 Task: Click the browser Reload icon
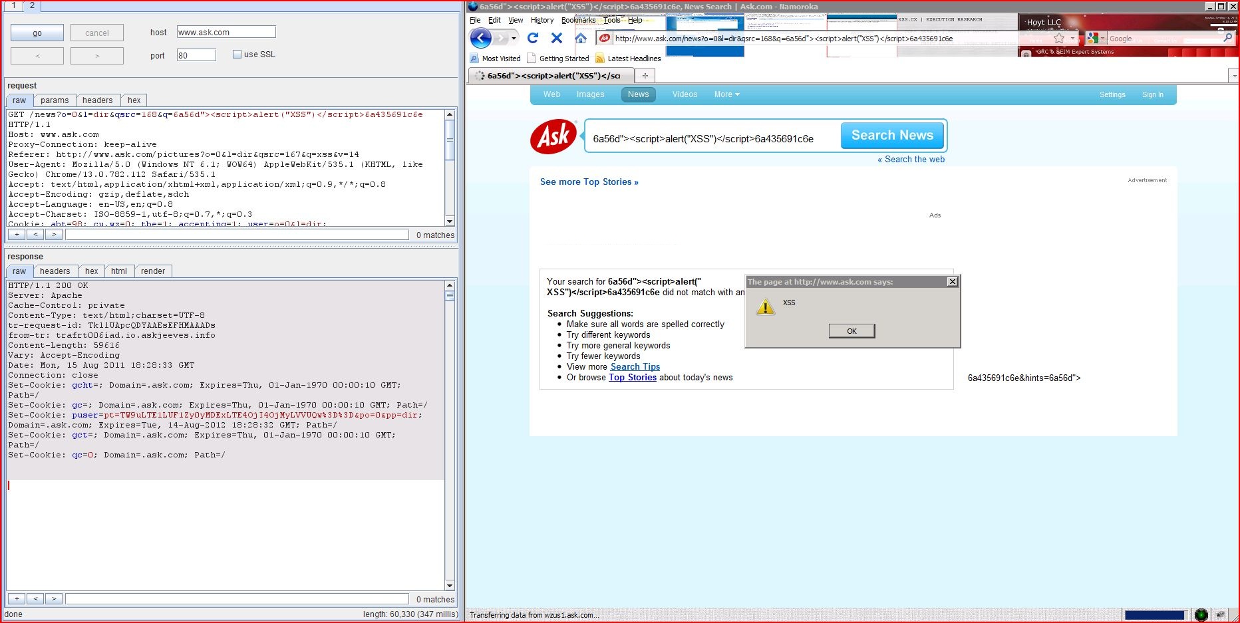pyautogui.click(x=533, y=38)
